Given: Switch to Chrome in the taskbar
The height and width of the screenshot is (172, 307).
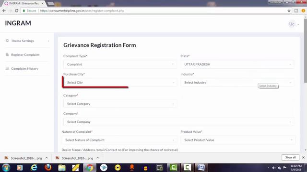Looking at the screenshot, I should (90, 168).
